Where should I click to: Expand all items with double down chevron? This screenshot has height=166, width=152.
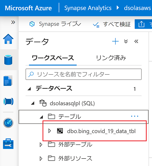126,41
